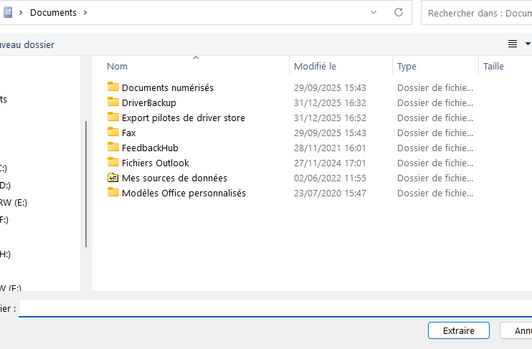This screenshot has width=532, height=349.
Task: Click the Fichiers Outlook folder name
Action: tap(156, 163)
